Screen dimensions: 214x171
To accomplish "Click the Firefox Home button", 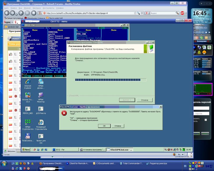I will [34, 13].
